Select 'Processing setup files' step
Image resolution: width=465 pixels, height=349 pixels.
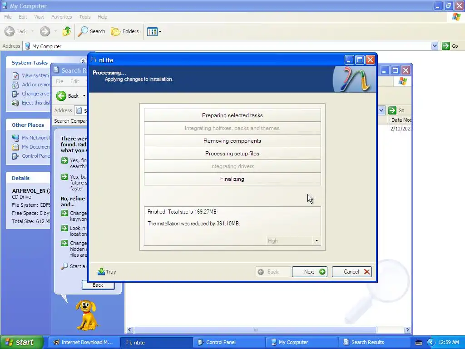[x=232, y=154]
